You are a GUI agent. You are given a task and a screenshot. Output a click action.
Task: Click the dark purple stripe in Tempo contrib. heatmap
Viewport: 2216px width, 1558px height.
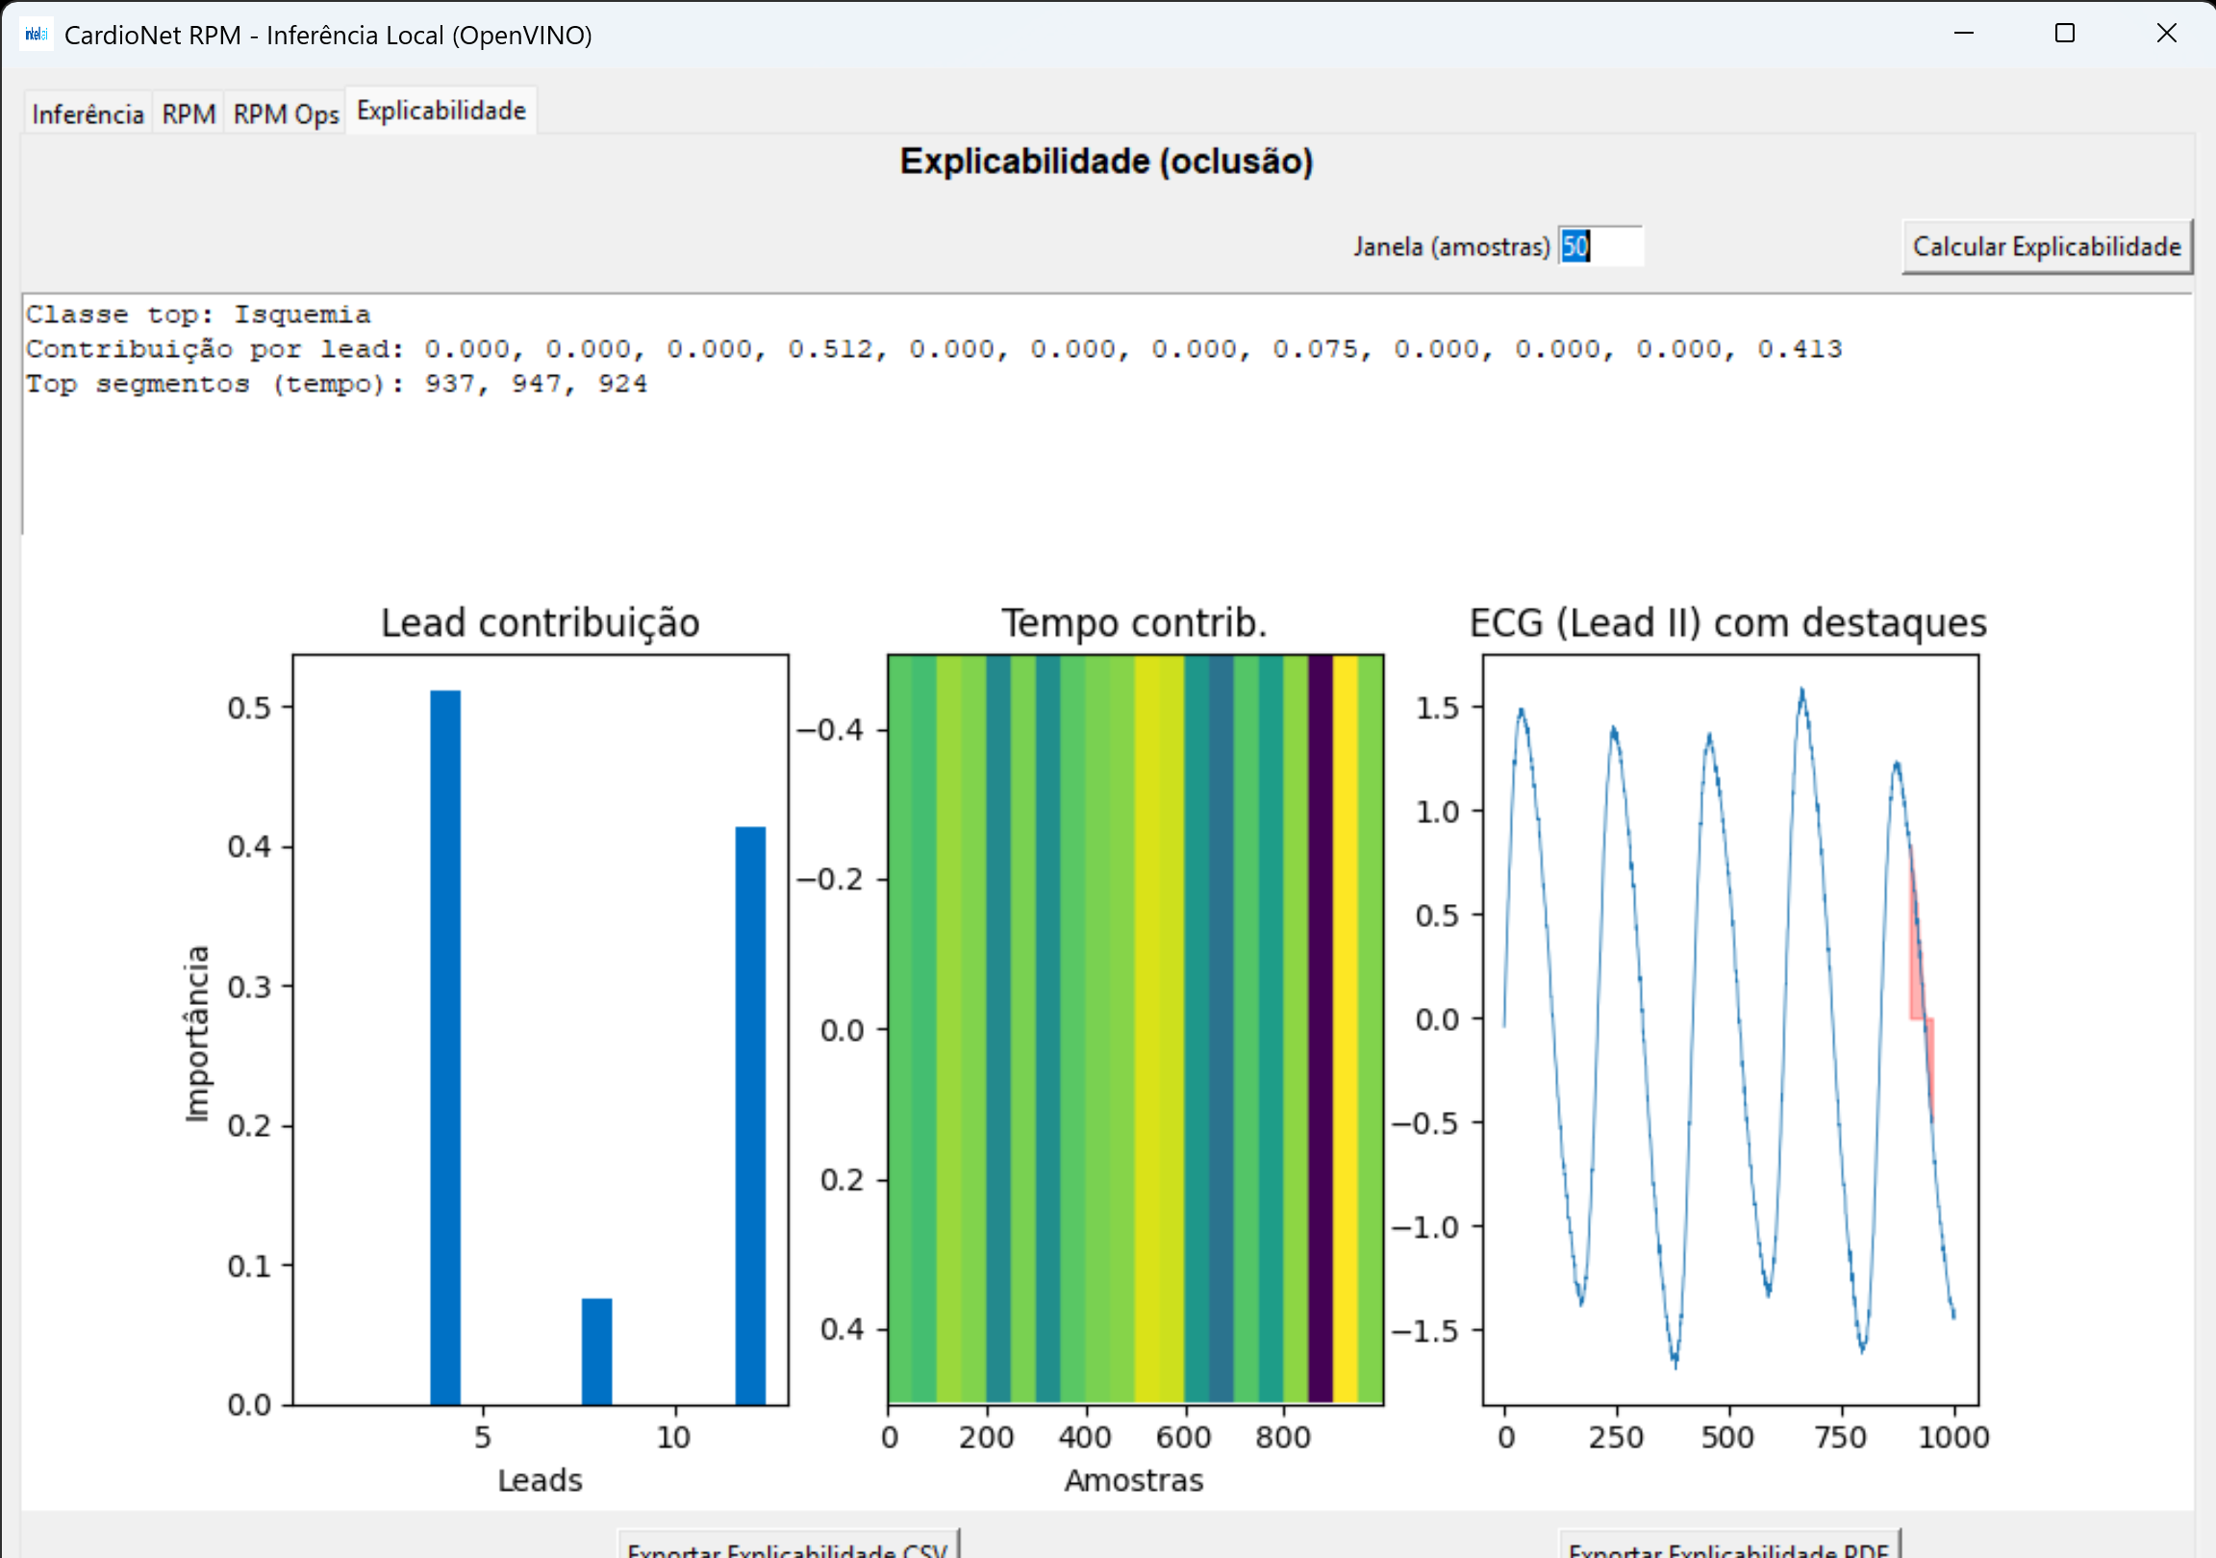click(x=1320, y=1028)
